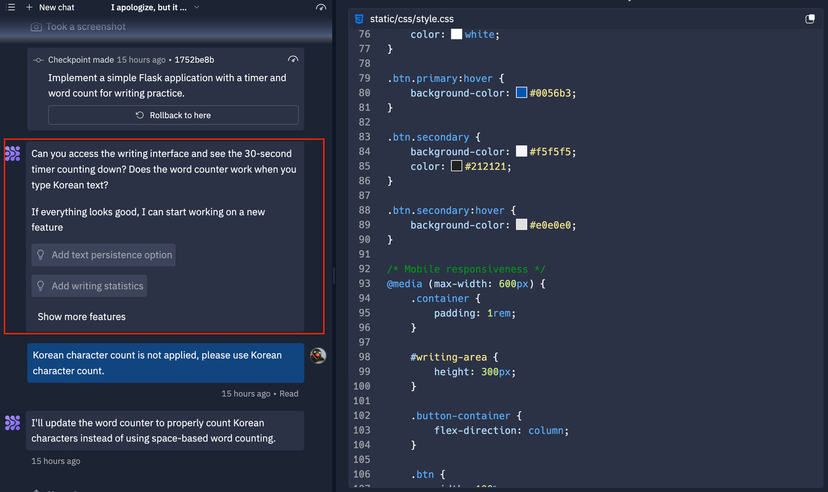The height and width of the screenshot is (492, 828).
Task: Open the static/css/style.css file tab
Action: coord(411,19)
